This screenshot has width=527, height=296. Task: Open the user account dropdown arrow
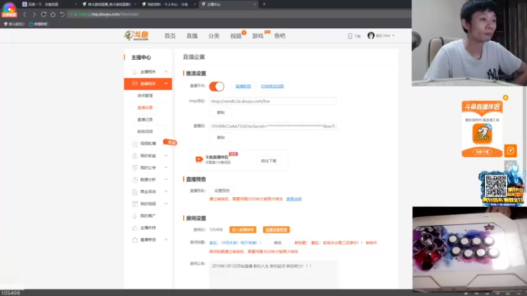(393, 36)
